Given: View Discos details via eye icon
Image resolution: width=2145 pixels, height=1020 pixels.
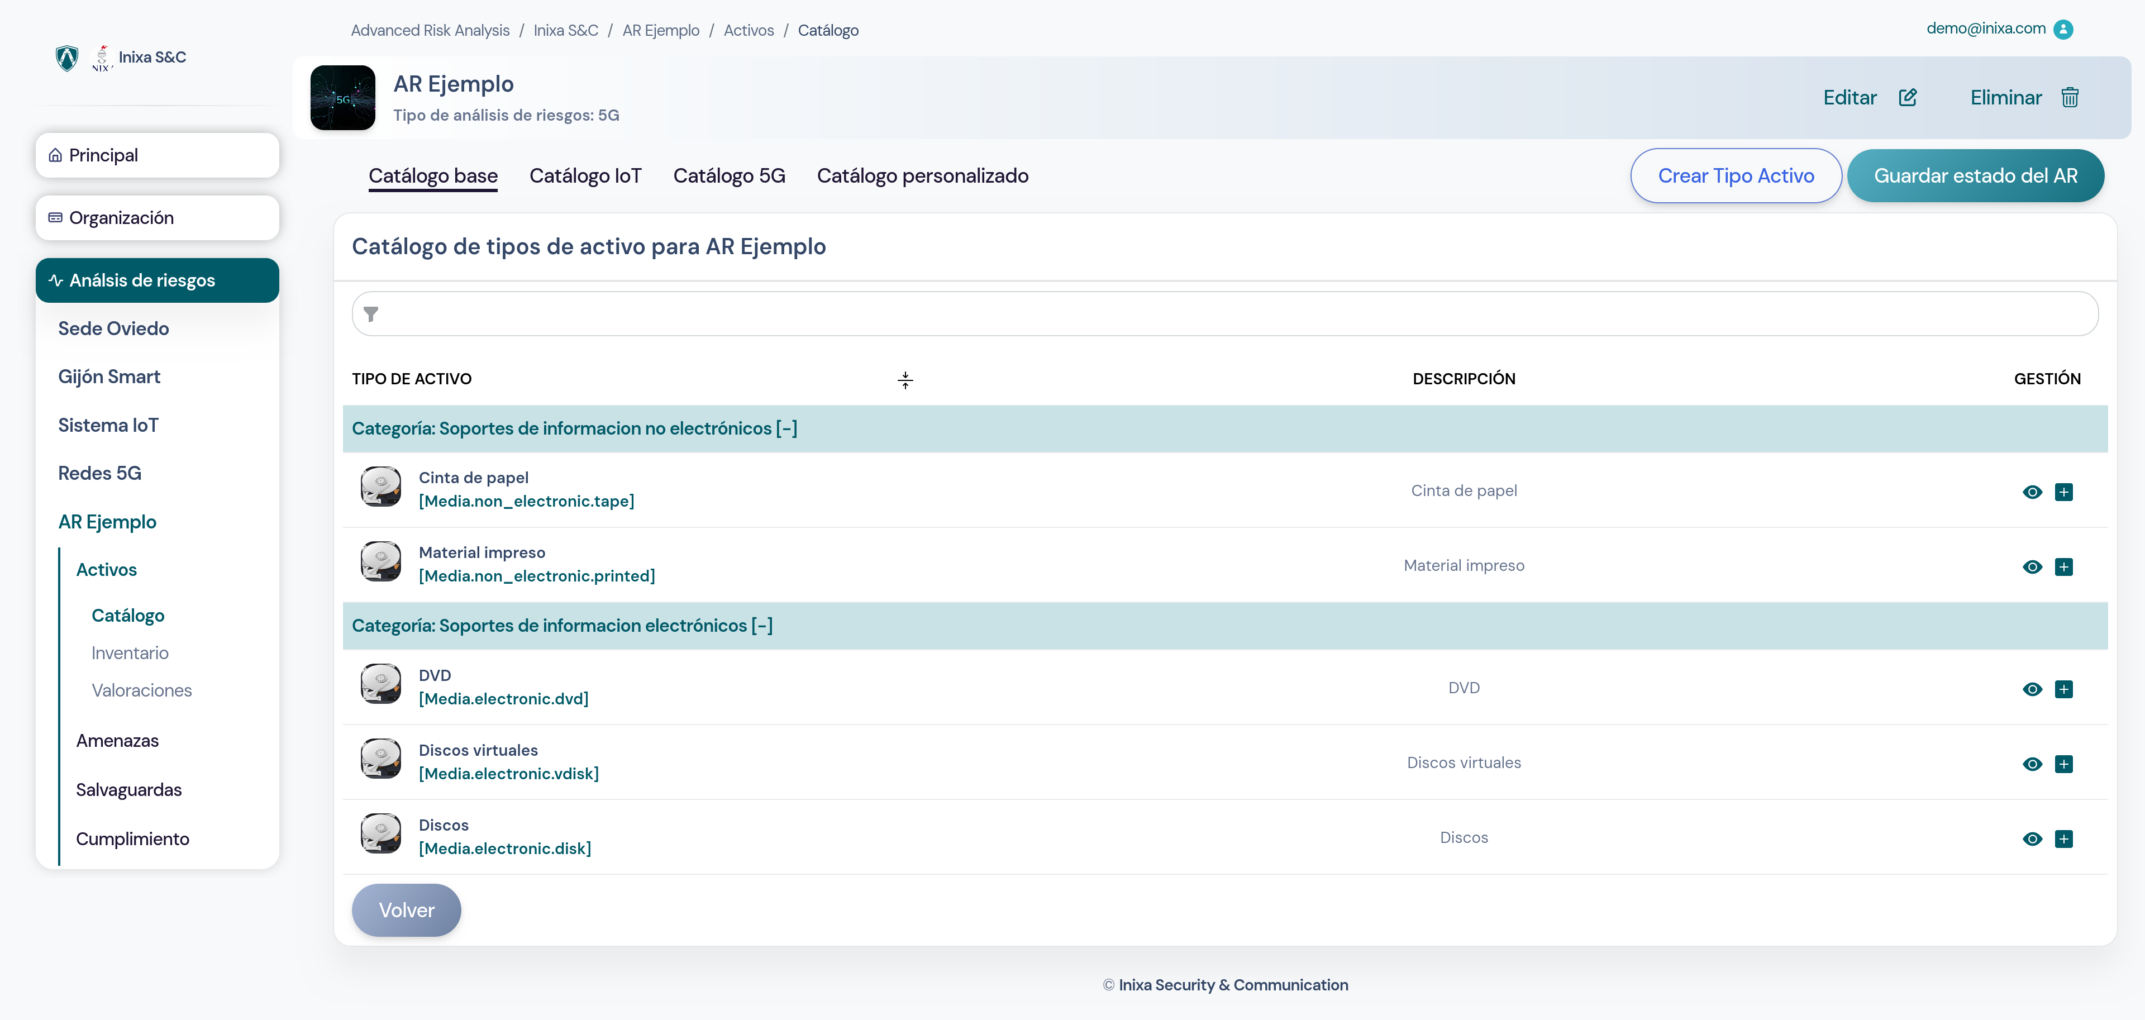Looking at the screenshot, I should 2032,838.
